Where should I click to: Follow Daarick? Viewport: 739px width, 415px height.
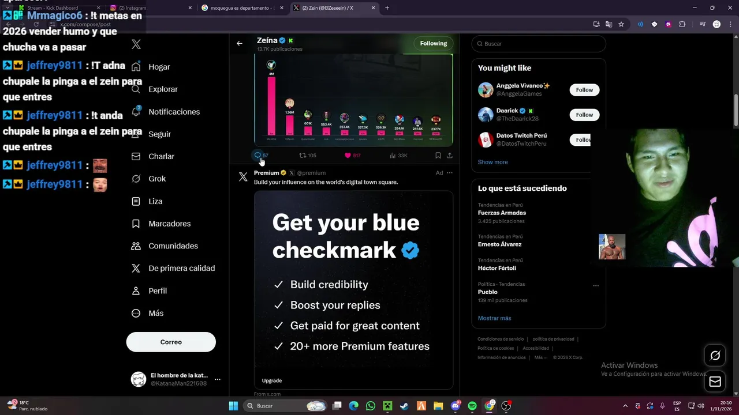[584, 115]
